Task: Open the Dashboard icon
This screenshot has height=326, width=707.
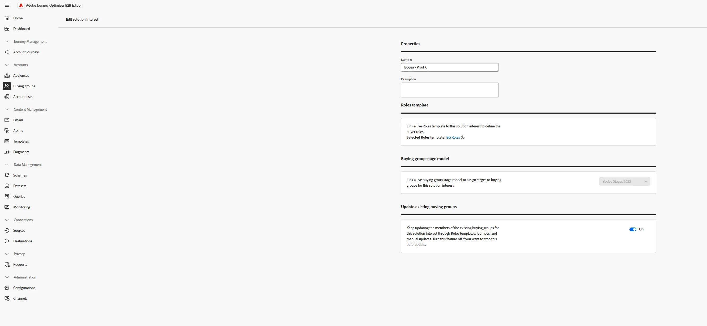Action: pos(7,29)
